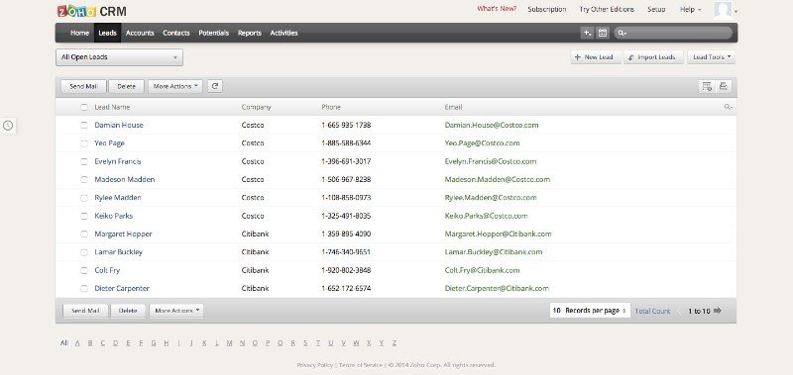This screenshot has height=375, width=793.
Task: Check the Rylee Madden row checkbox
Action: (x=84, y=198)
